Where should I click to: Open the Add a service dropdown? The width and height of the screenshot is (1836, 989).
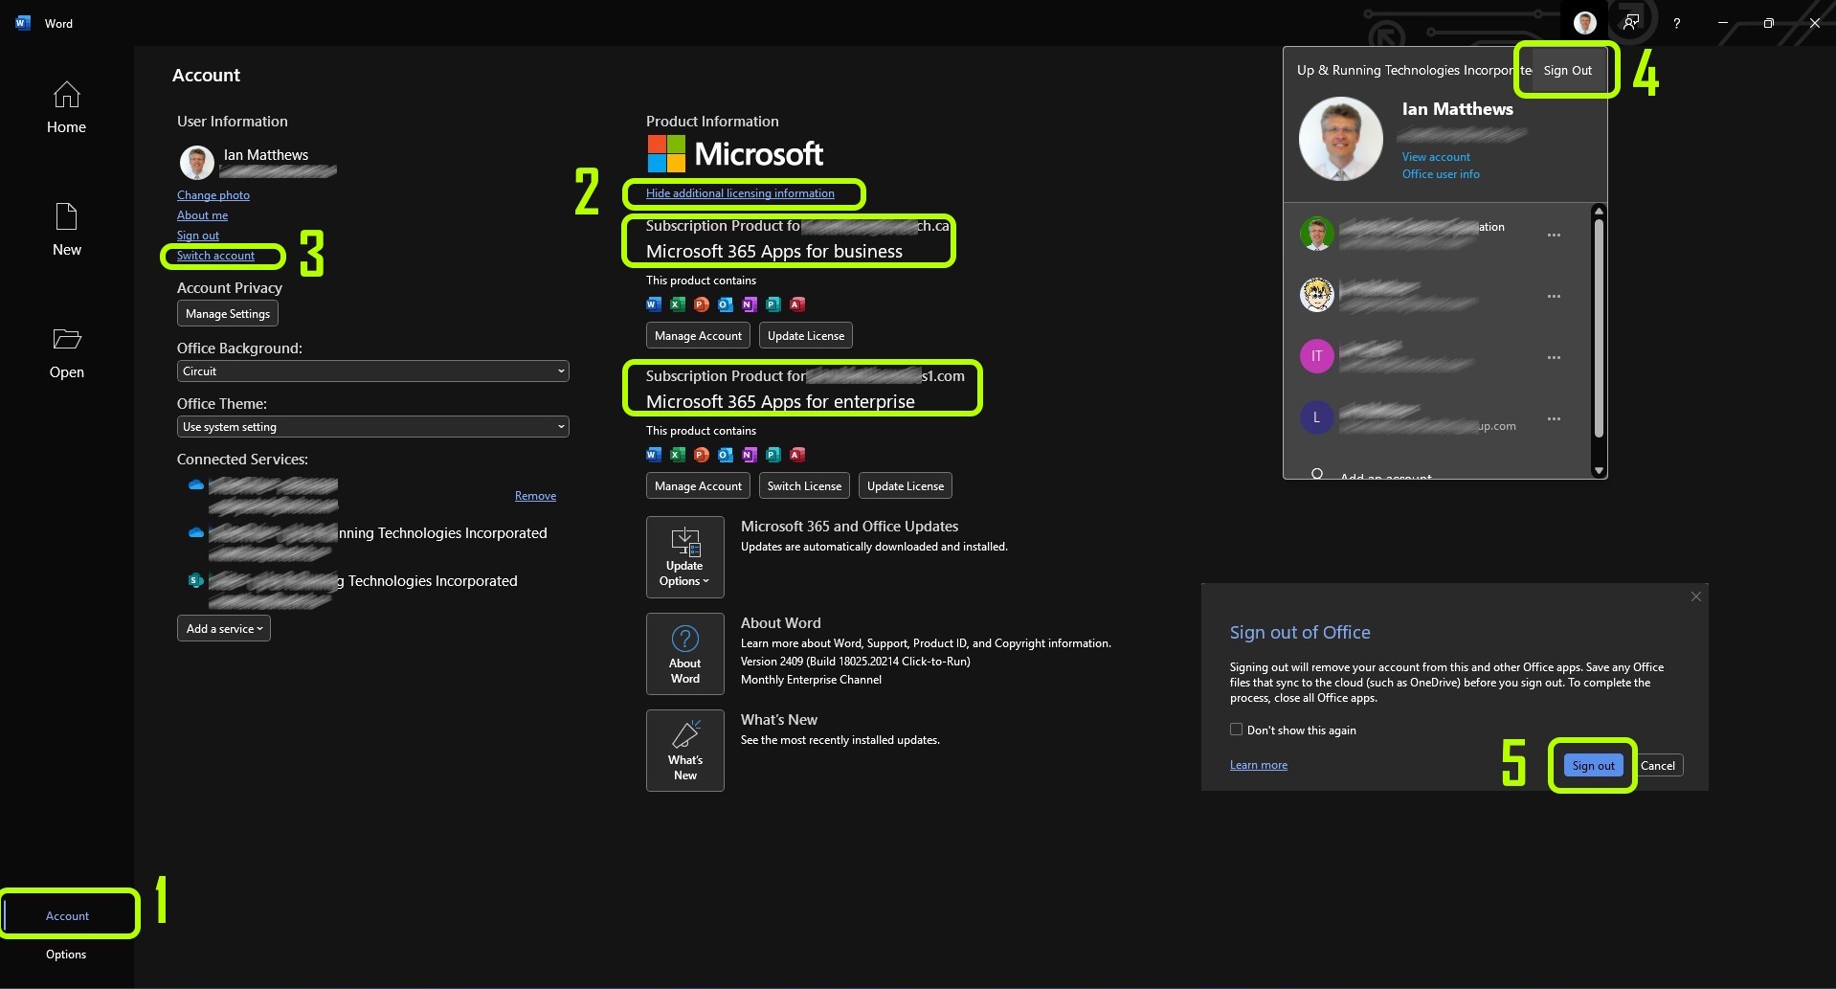224,629
